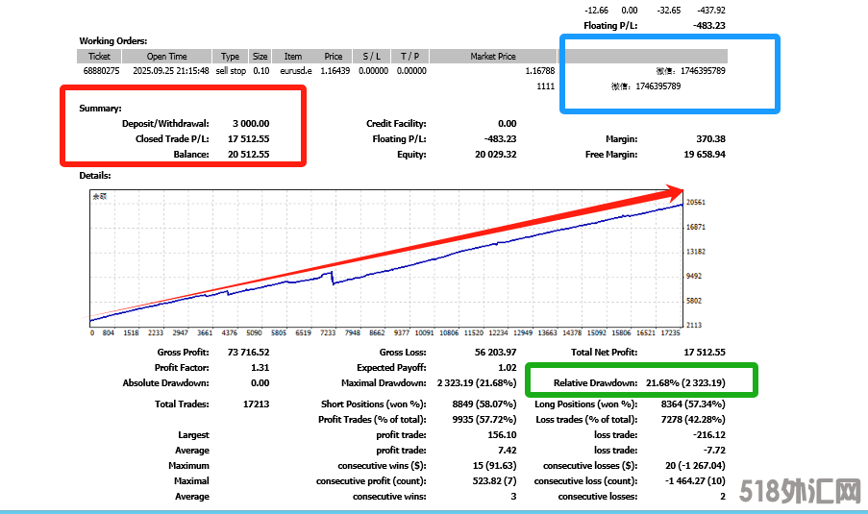Image resolution: width=868 pixels, height=514 pixels.
Task: Select working order ticket 68880275
Action: click(x=100, y=71)
